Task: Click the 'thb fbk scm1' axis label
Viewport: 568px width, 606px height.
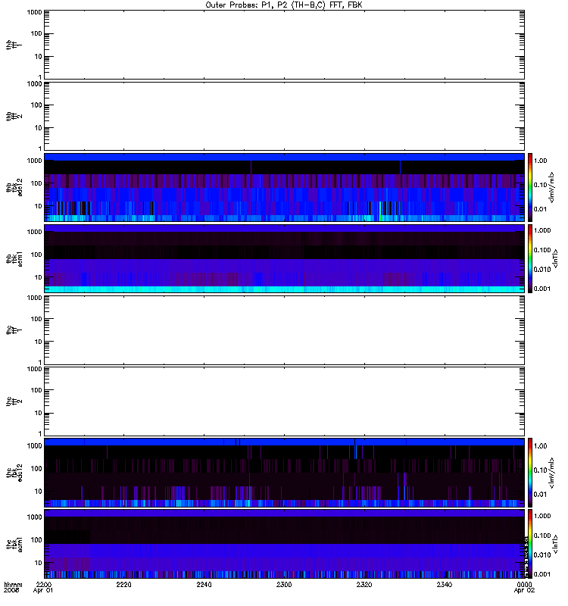Action: click(14, 258)
